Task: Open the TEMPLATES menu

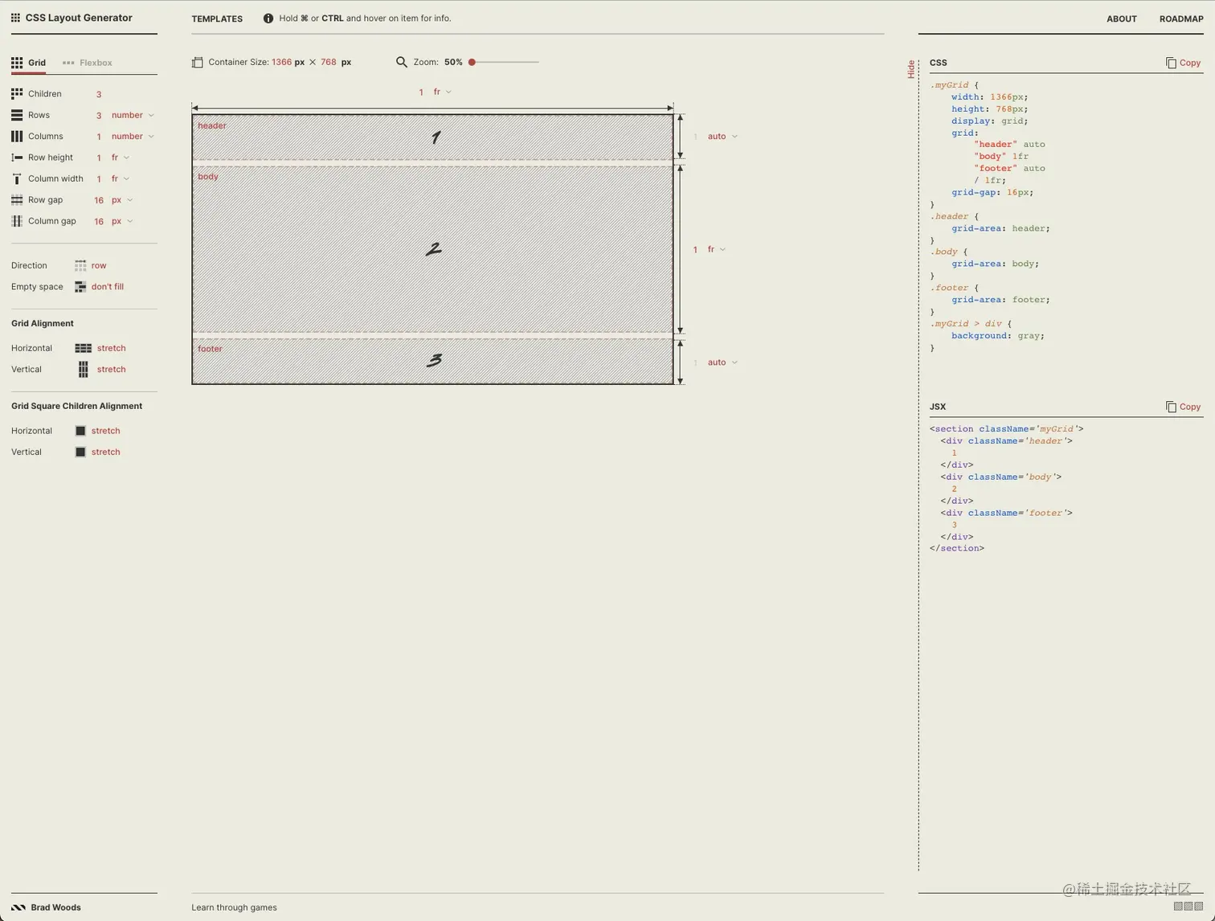Action: click(x=217, y=18)
